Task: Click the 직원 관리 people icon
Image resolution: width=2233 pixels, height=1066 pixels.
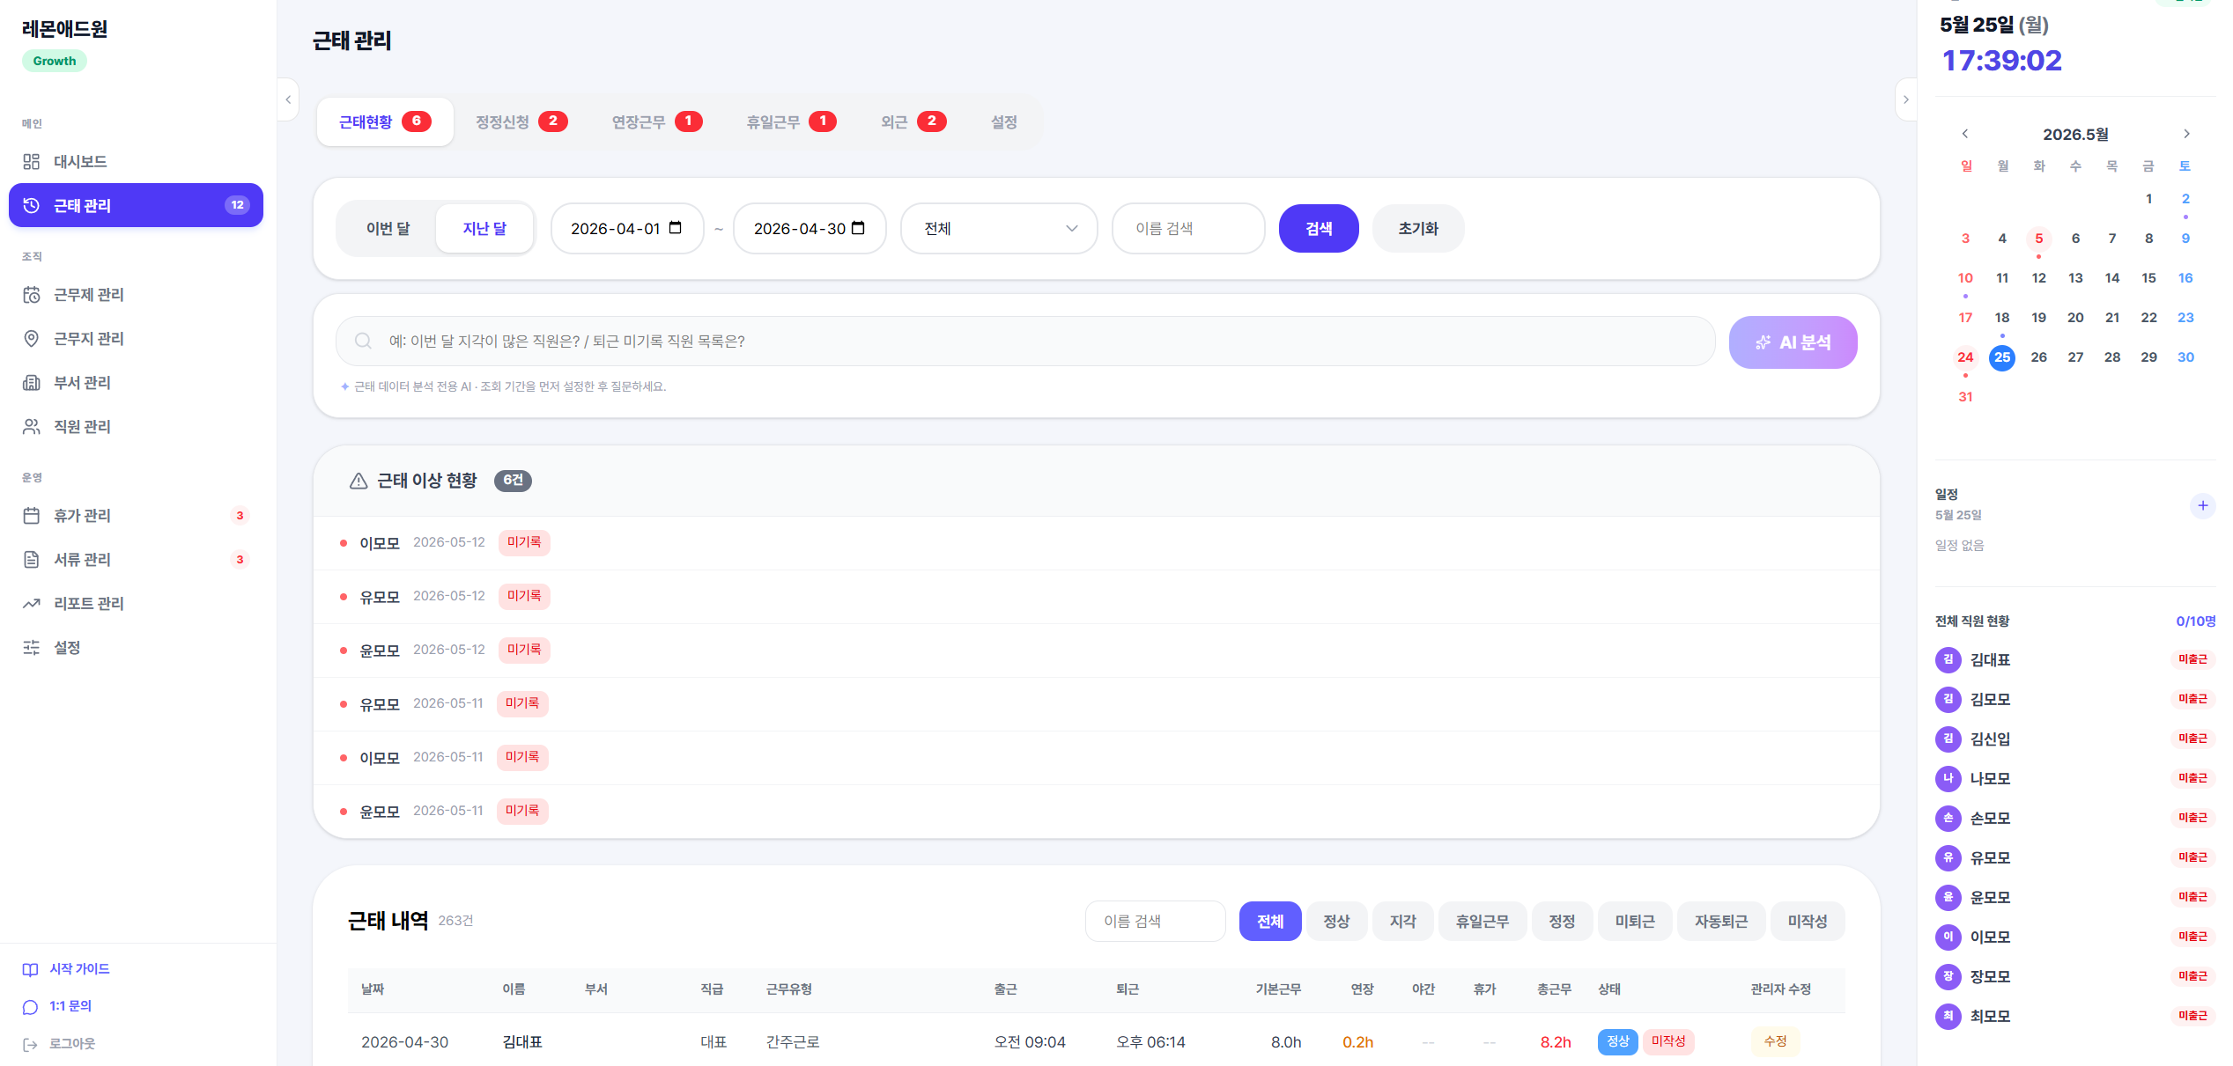Action: point(32,427)
